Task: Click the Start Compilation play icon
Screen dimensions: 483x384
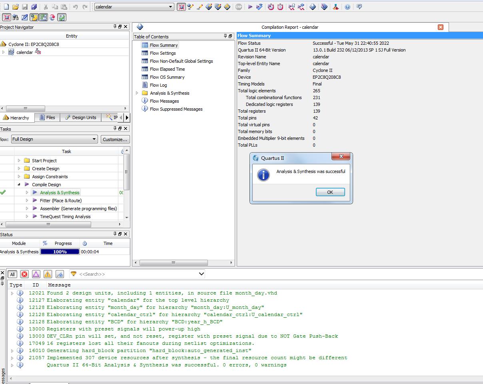Action: coord(250,7)
